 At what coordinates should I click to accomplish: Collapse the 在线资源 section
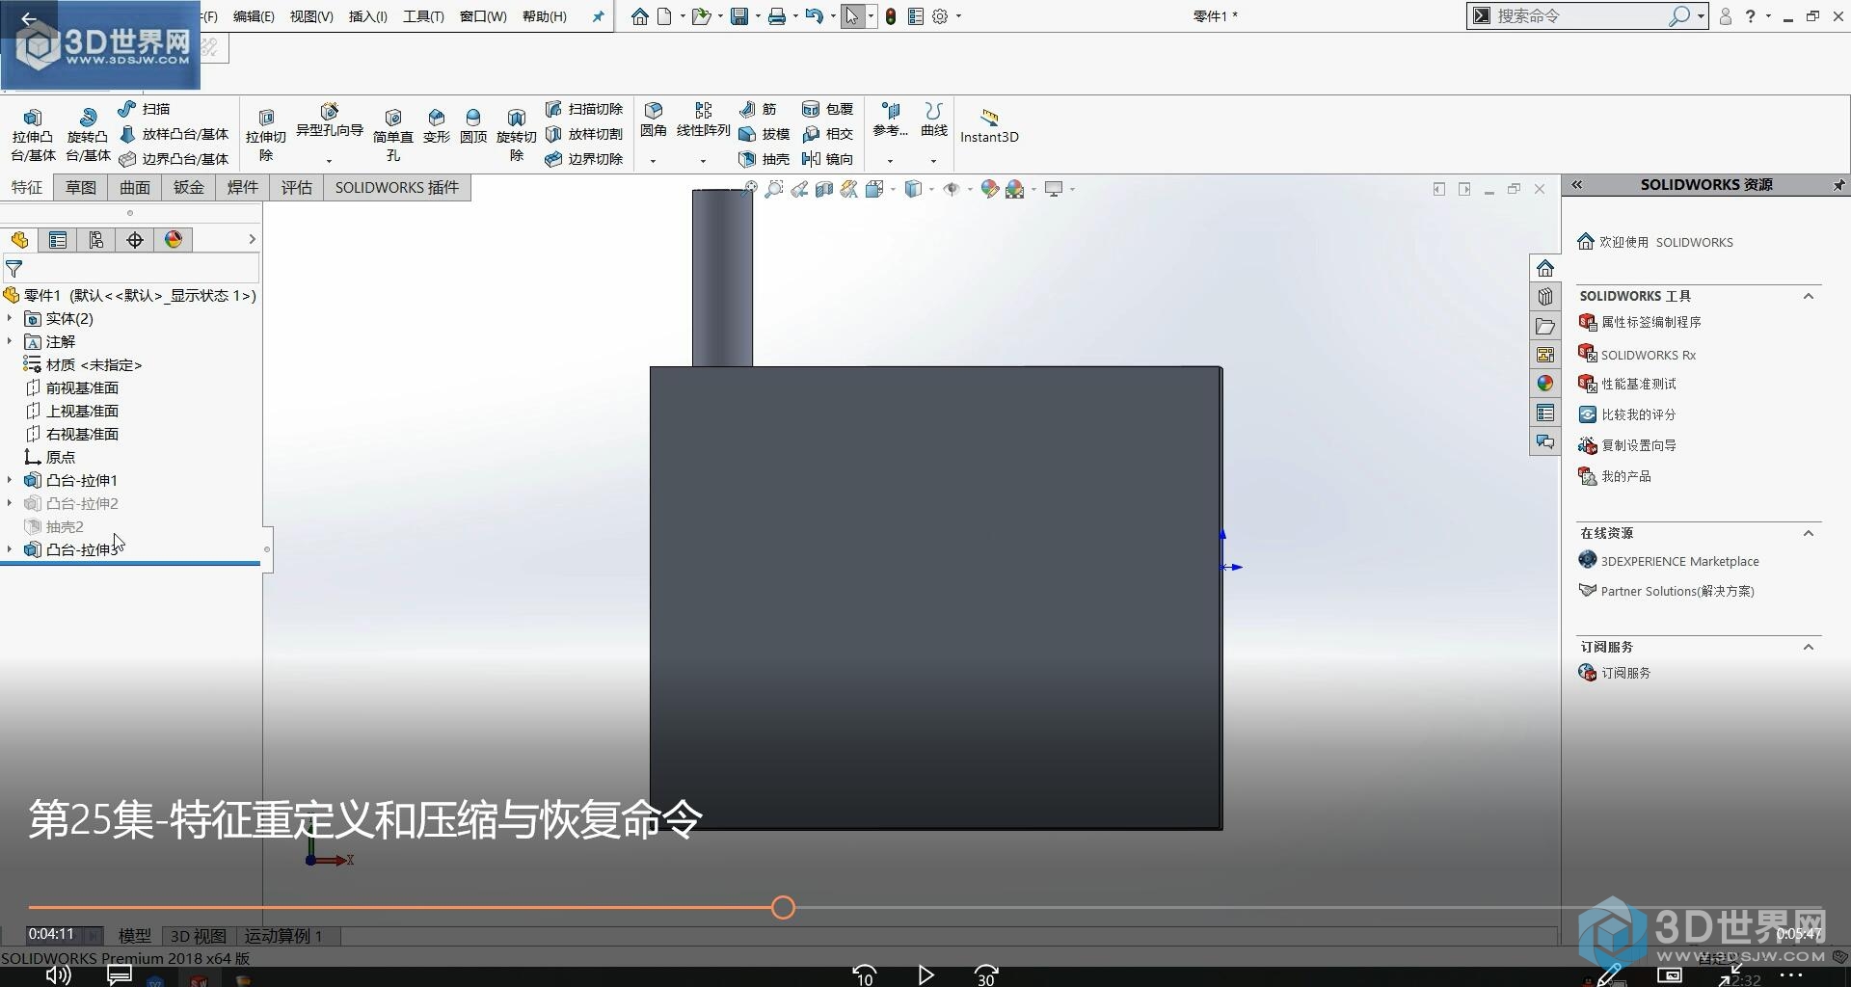[1809, 533]
